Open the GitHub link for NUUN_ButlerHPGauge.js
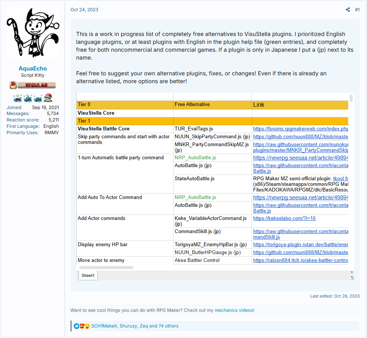The height and width of the screenshot is (338, 367). (301, 253)
